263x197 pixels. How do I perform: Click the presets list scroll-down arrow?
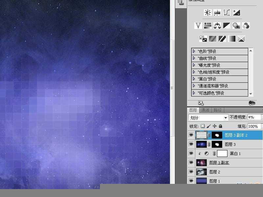251,94
